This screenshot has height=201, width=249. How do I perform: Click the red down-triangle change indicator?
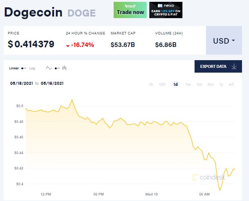coord(68,46)
